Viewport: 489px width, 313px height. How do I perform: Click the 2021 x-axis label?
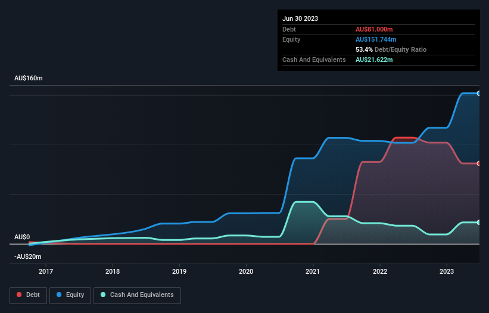pyautogui.click(x=313, y=271)
